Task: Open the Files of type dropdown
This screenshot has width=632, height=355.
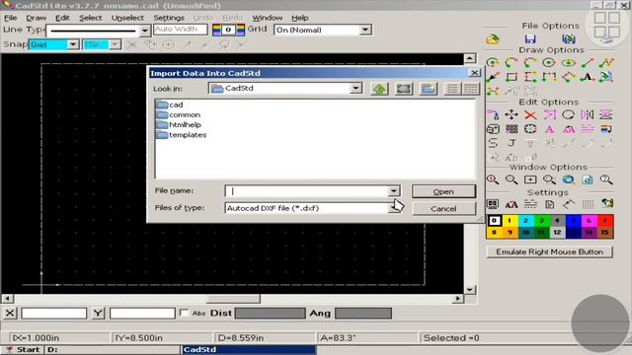Action: [394, 208]
